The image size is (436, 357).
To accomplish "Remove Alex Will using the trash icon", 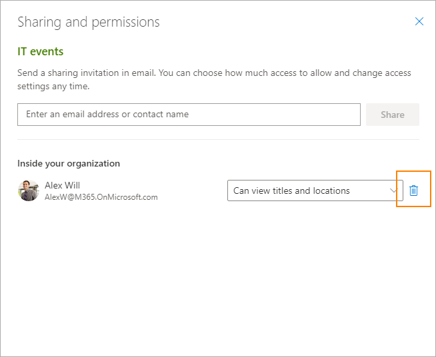I will [x=413, y=190].
